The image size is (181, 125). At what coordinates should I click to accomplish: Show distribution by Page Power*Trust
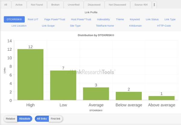(x=55, y=19)
